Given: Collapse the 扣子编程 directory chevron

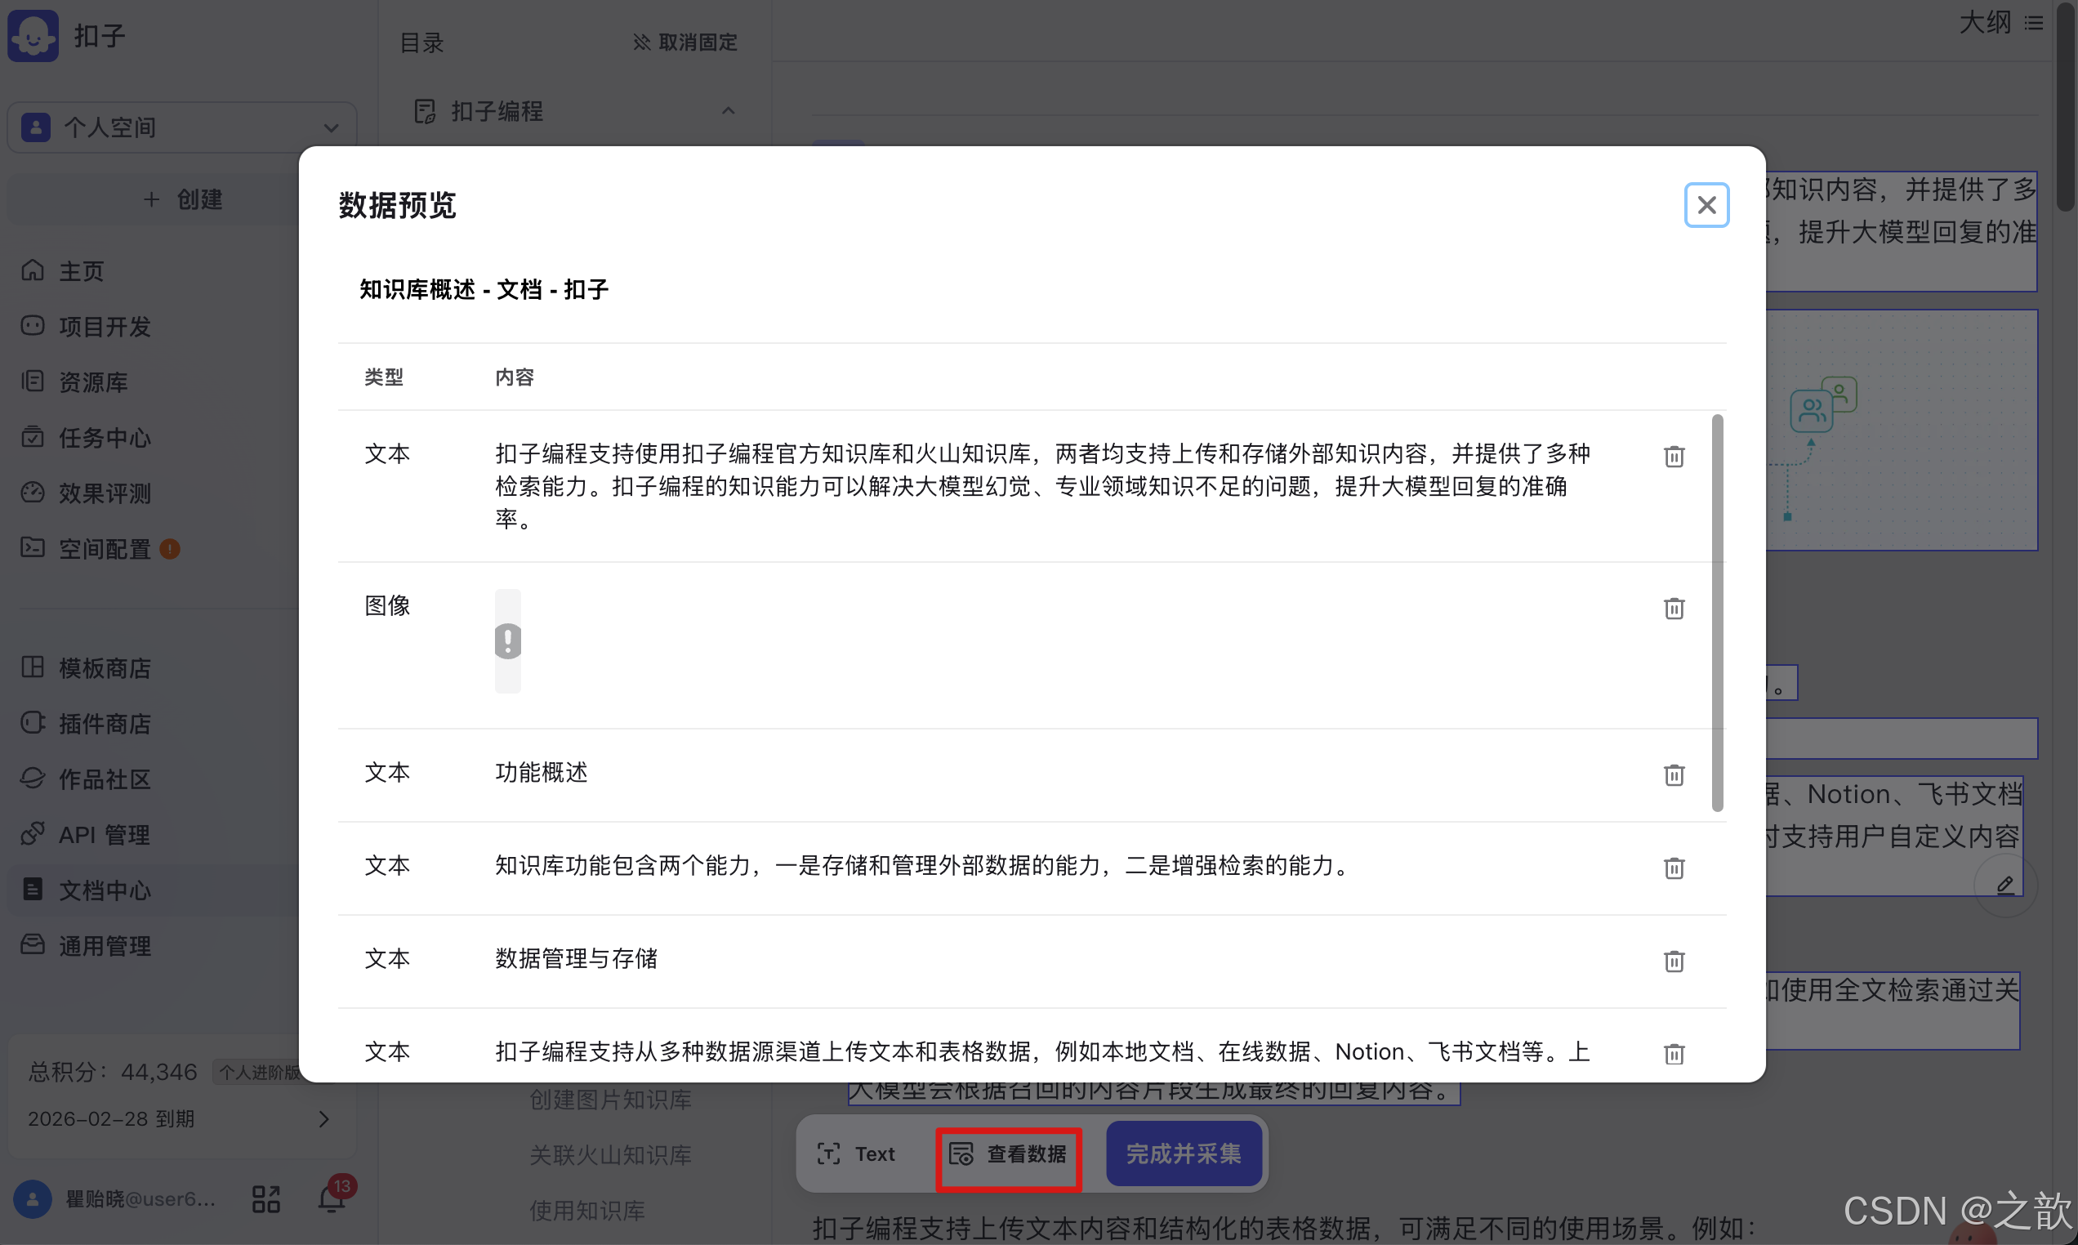Looking at the screenshot, I should tap(728, 111).
